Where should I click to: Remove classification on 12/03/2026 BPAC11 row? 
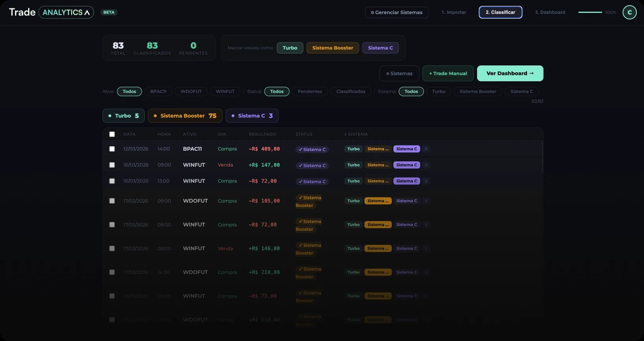426,149
